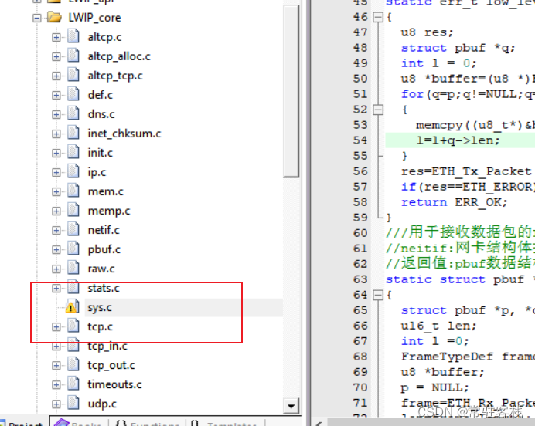
Task: Expand the mem.c node
Action: [x=56, y=191]
